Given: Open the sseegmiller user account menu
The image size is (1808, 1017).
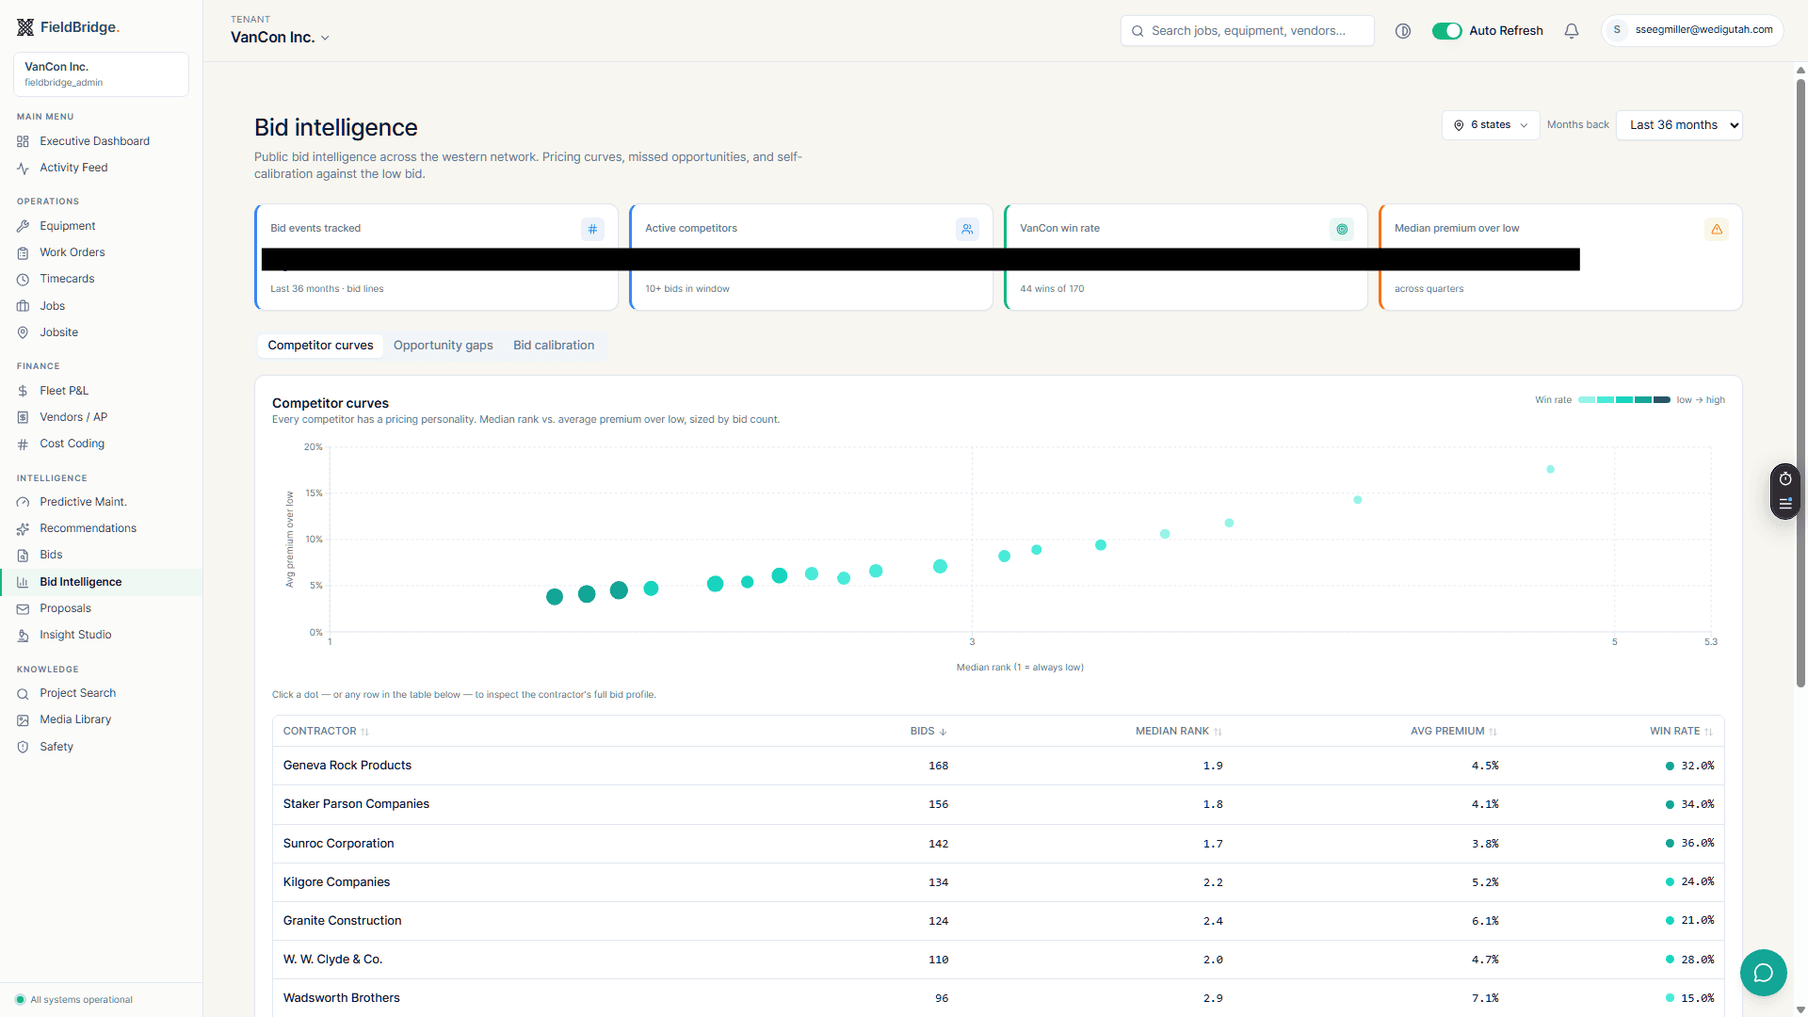Looking at the screenshot, I should pos(1692,30).
